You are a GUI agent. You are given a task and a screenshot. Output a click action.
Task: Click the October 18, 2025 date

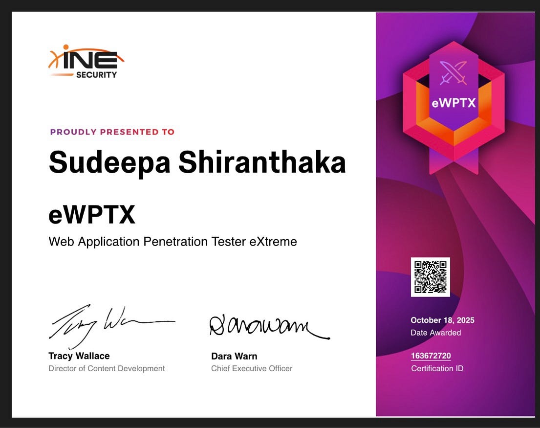442,320
